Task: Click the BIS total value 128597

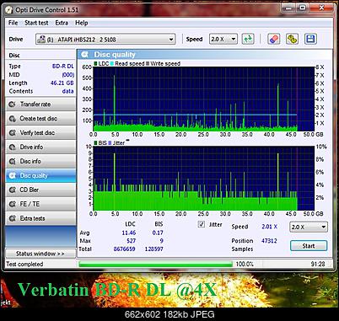Action: click(x=154, y=249)
